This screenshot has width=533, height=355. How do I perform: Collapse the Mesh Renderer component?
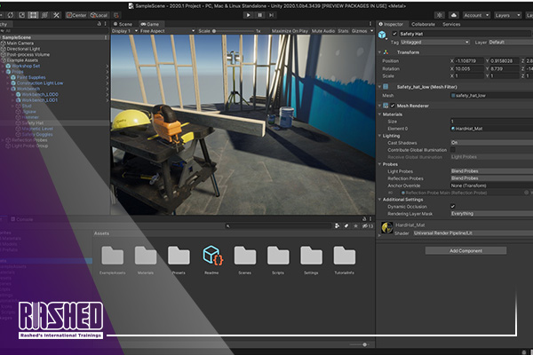[x=379, y=106]
